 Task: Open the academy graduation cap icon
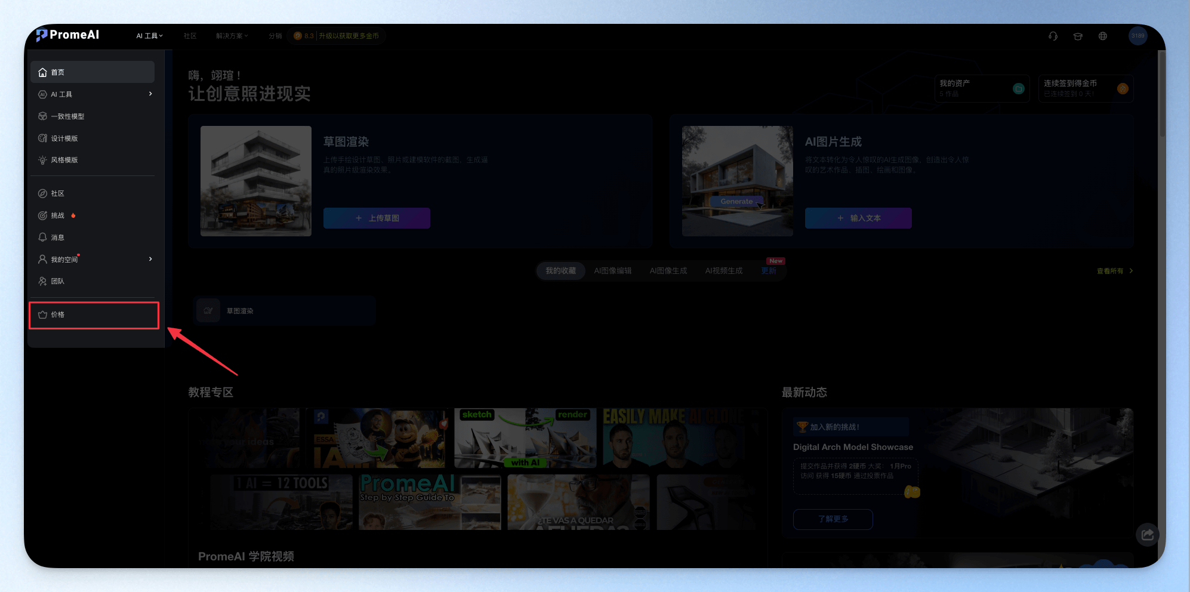tap(1078, 36)
